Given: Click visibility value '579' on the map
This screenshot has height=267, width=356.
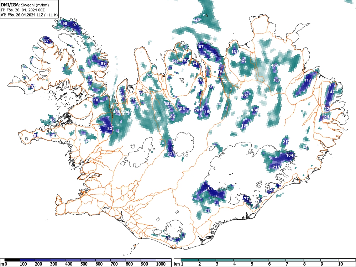Looking at the screenshot, I should click(150, 75).
